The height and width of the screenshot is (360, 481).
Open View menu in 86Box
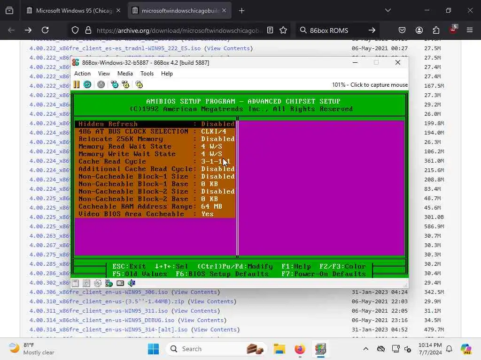click(104, 74)
